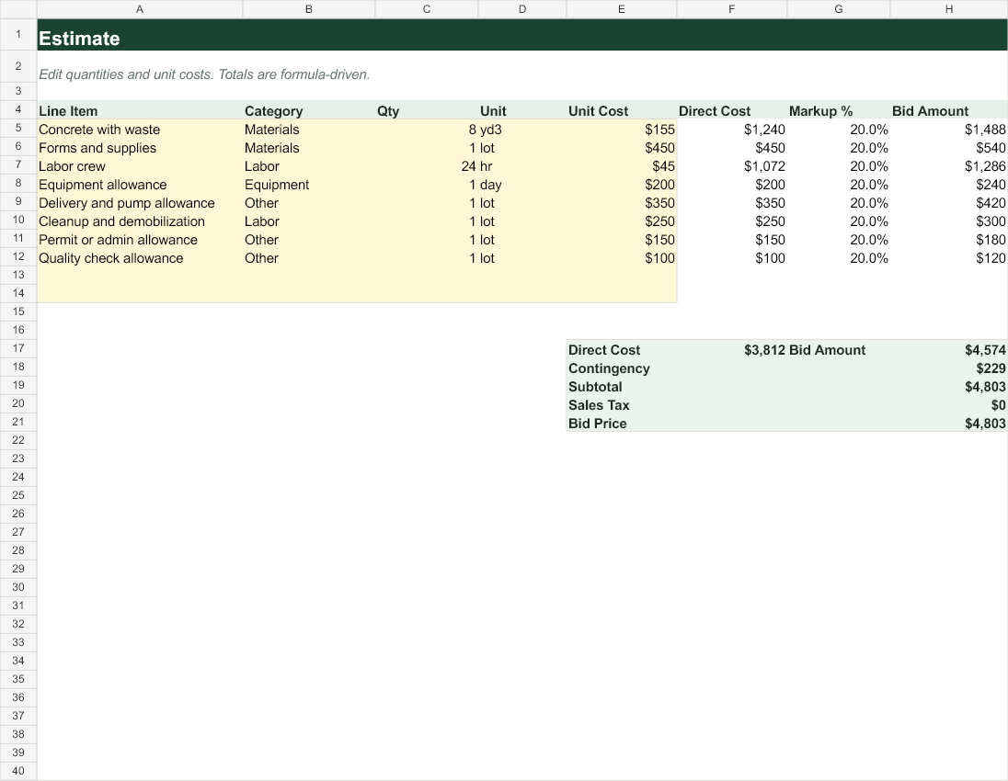Image resolution: width=1008 pixels, height=781 pixels.
Task: Click the Contingency summary label
Action: [x=621, y=368]
